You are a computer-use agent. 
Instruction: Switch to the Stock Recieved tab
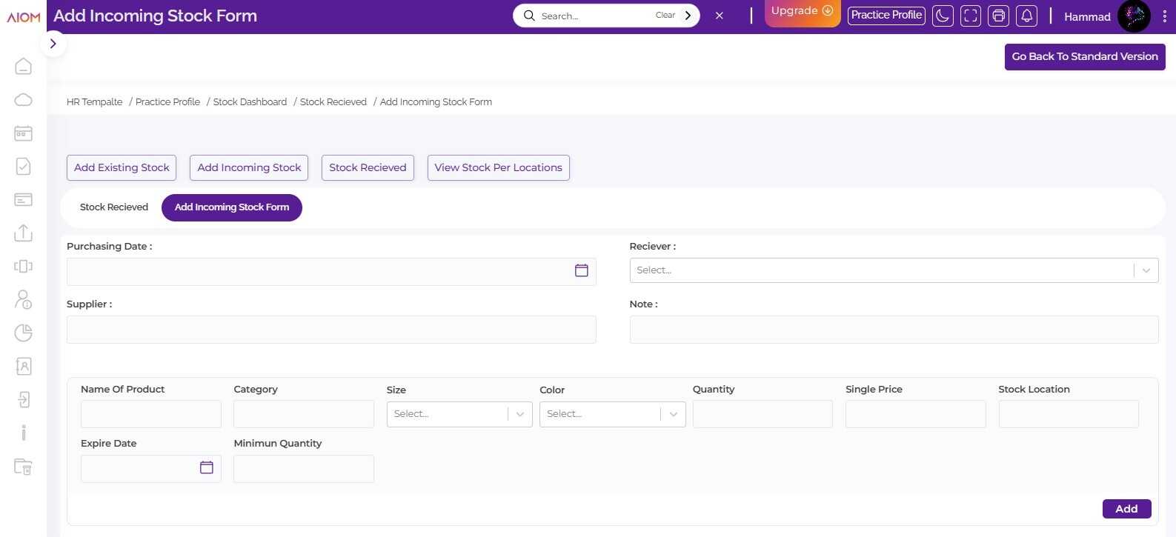(x=114, y=207)
